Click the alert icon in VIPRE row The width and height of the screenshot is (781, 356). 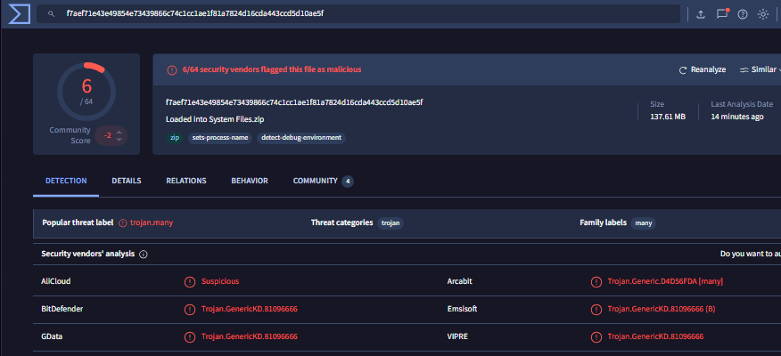pos(596,337)
